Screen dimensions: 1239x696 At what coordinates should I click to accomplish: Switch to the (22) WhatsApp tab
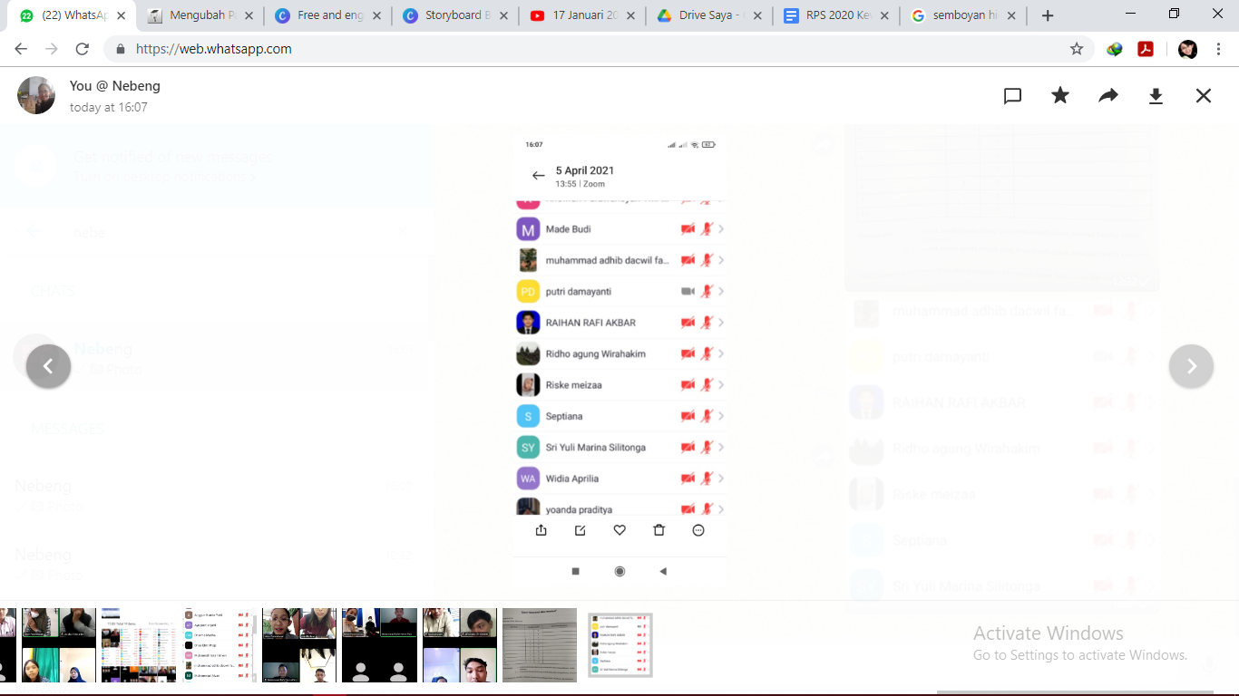(x=73, y=15)
